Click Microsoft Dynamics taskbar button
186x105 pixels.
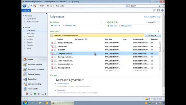click(x=62, y=103)
